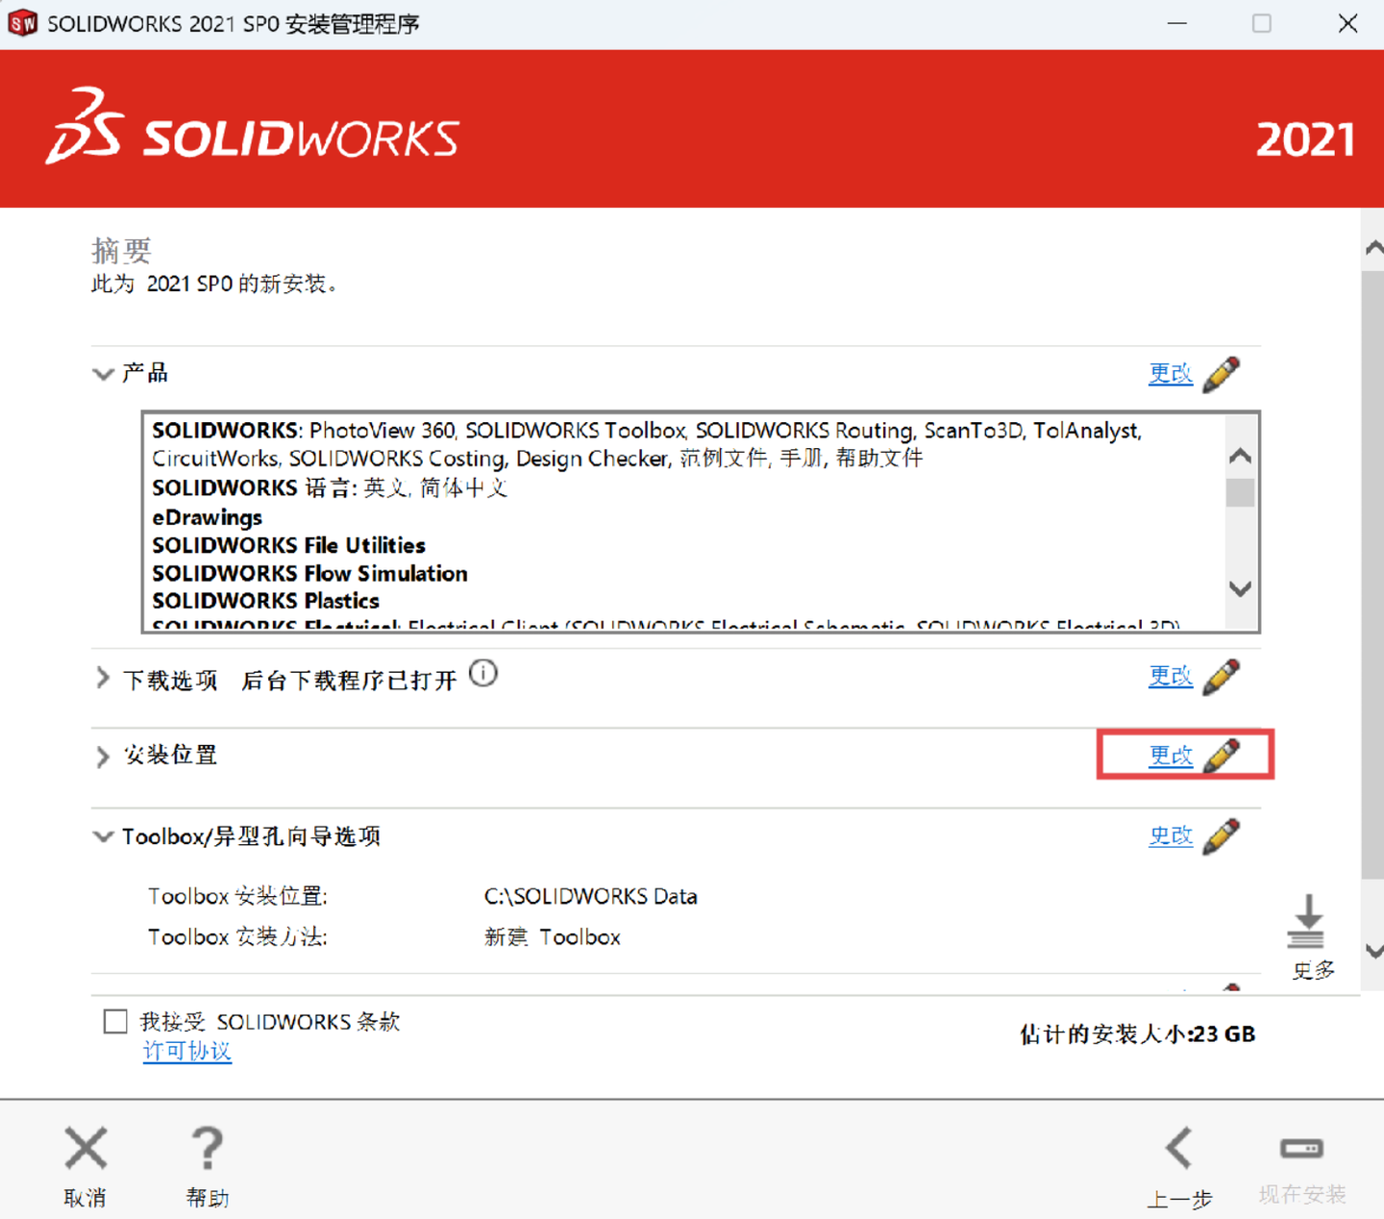
Task: Click the pencil icon for Toolbox/异型孔向导选项
Action: click(1222, 835)
